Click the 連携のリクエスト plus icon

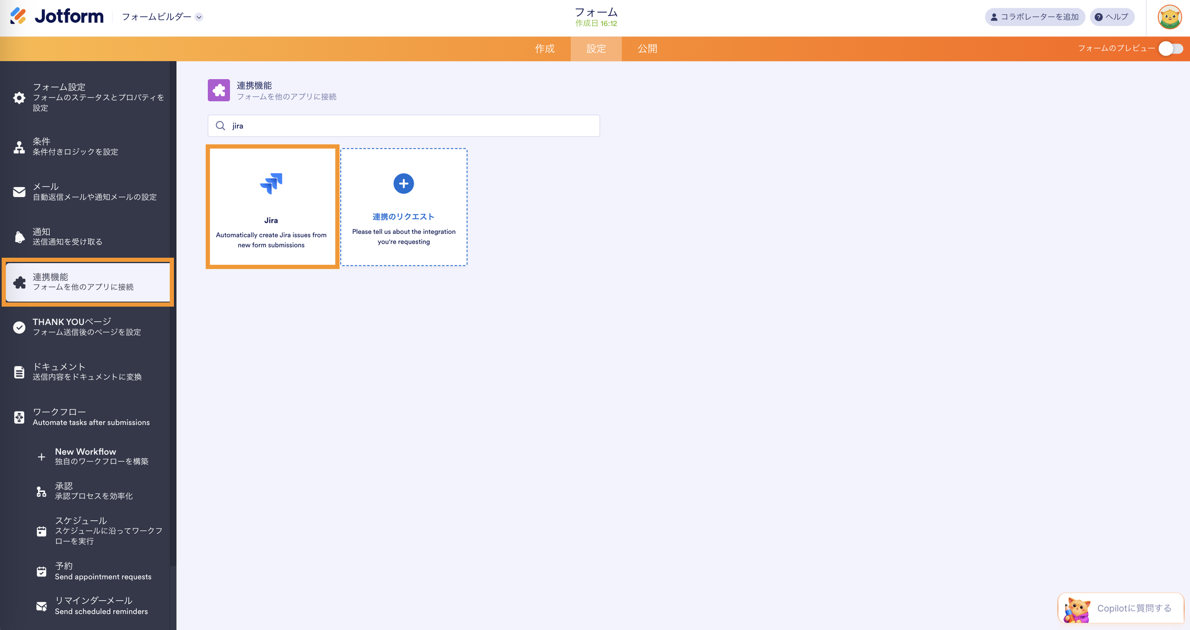click(403, 183)
